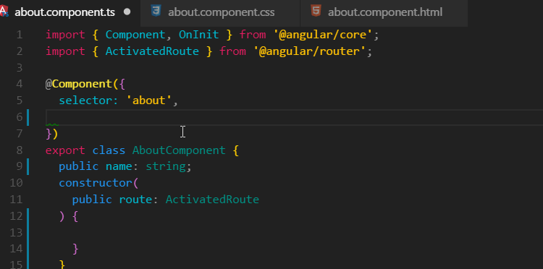The image size is (543, 269).
Task: Click the closing brace on line 14
Action: (75, 249)
